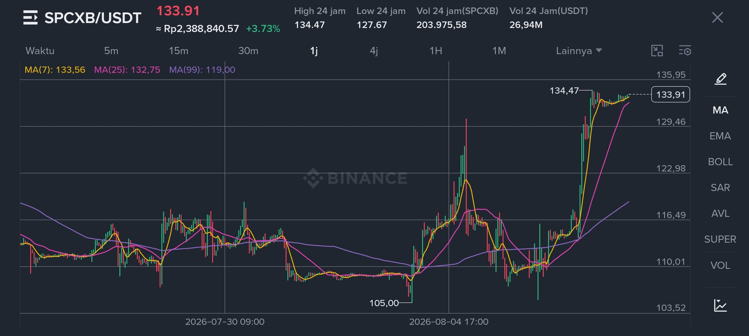Click the +3.73% change value
This screenshot has height=336, width=749.
[x=263, y=29]
